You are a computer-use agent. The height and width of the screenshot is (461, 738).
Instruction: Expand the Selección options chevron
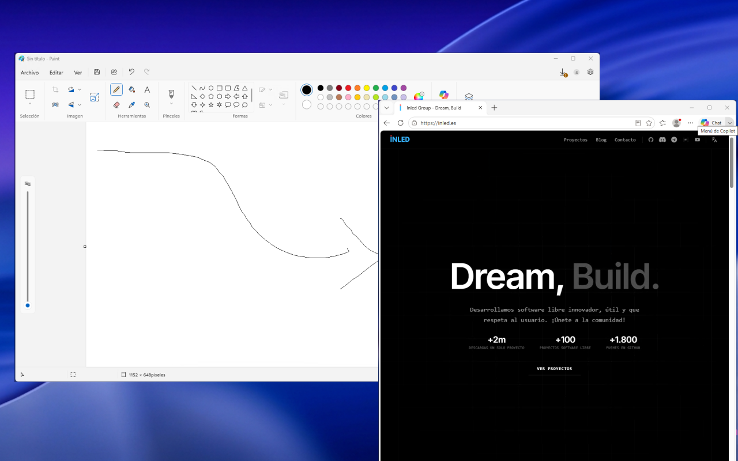(30, 104)
